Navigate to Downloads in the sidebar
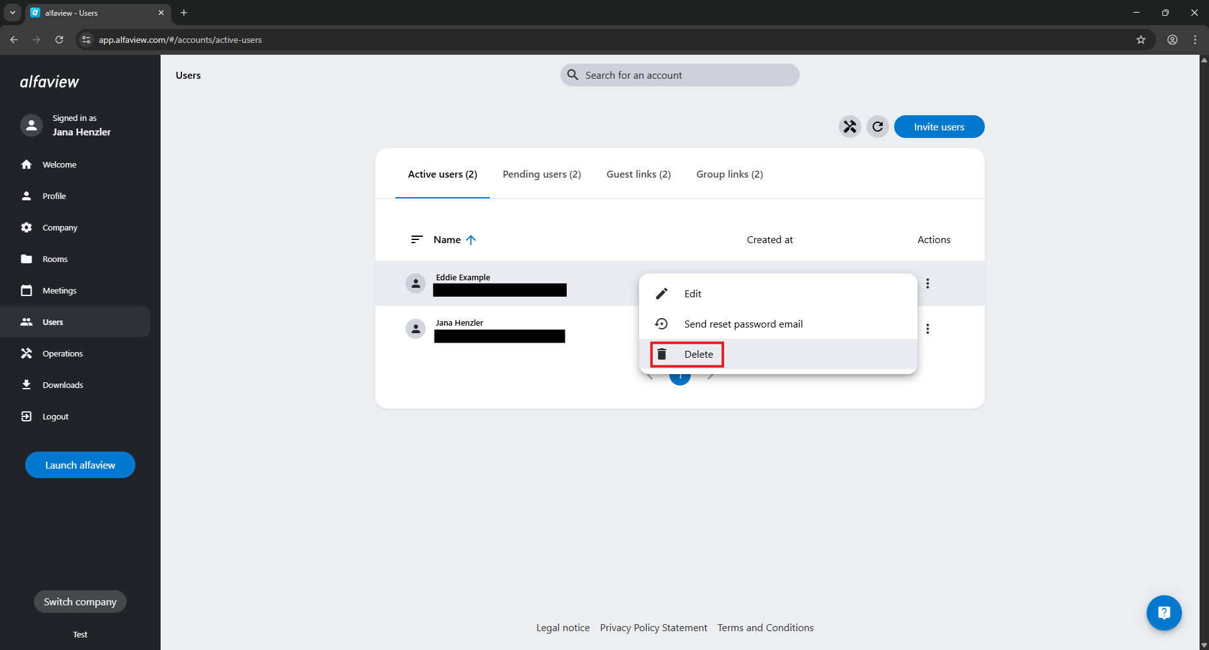 pos(62,385)
